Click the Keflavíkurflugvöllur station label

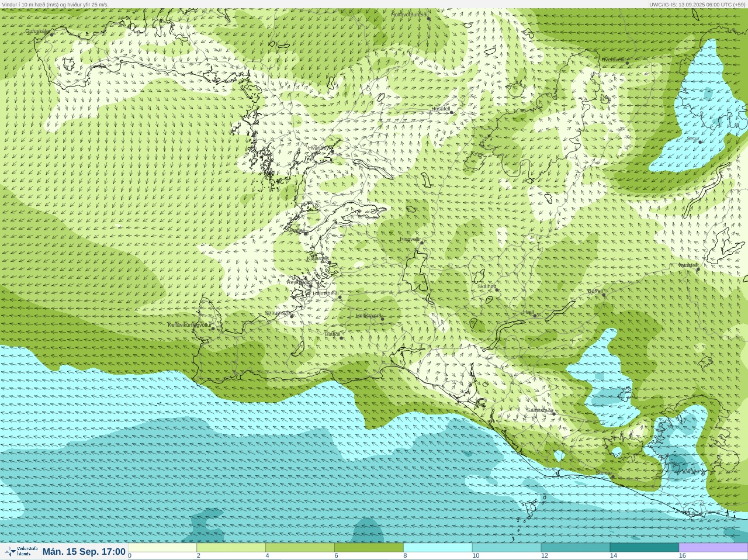[190, 325]
